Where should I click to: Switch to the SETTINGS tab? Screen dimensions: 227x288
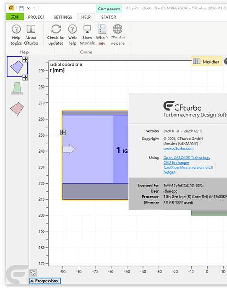[x=63, y=17]
